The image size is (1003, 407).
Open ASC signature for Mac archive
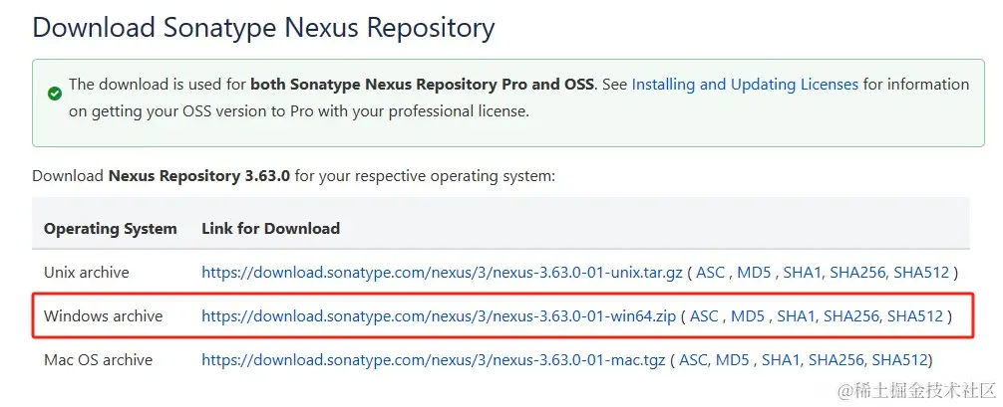(x=694, y=359)
